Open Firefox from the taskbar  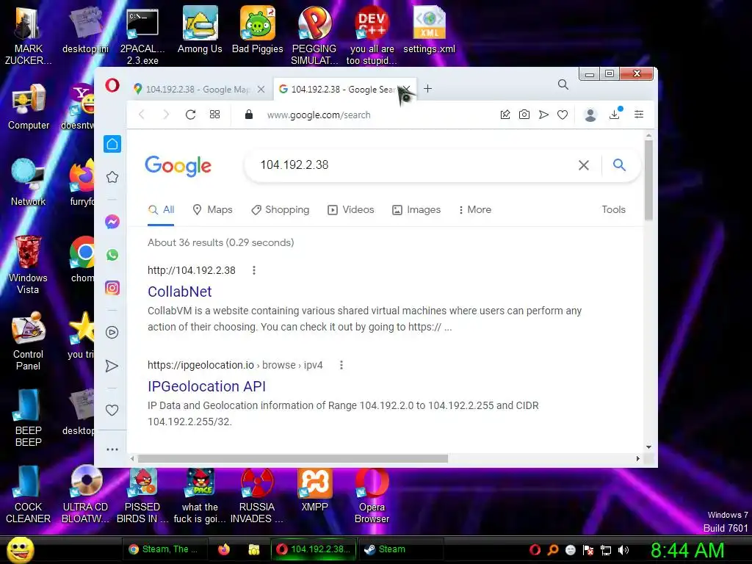coord(224,549)
